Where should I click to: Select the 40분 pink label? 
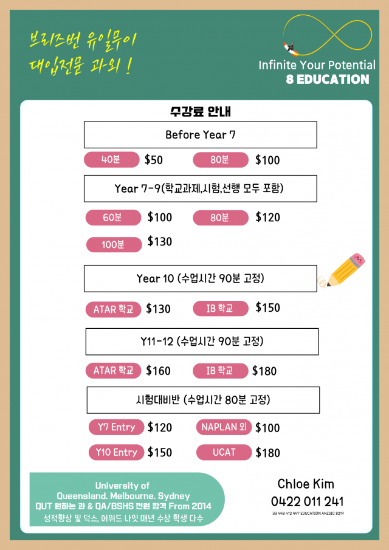coord(112,160)
